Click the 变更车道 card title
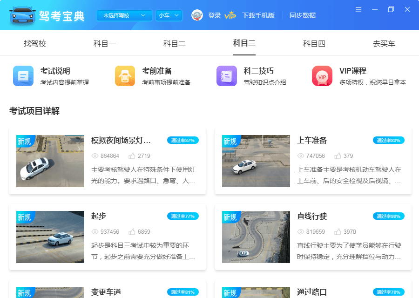The image size is (419, 298). [106, 292]
